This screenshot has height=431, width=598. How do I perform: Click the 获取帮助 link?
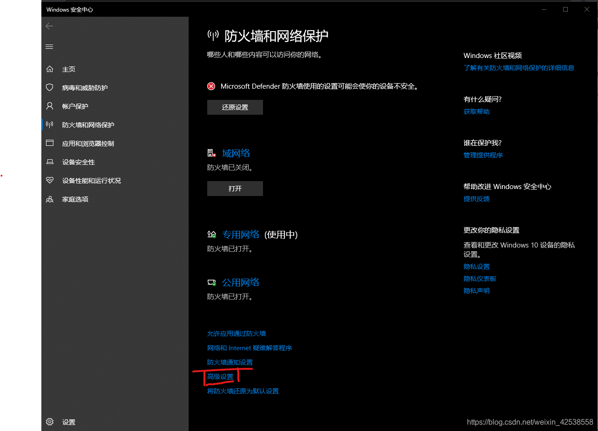click(477, 111)
